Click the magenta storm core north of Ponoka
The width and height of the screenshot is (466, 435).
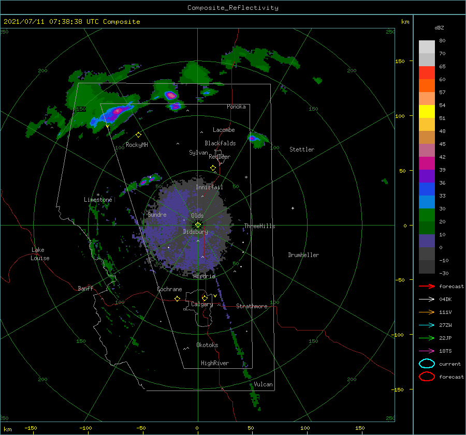(x=171, y=95)
